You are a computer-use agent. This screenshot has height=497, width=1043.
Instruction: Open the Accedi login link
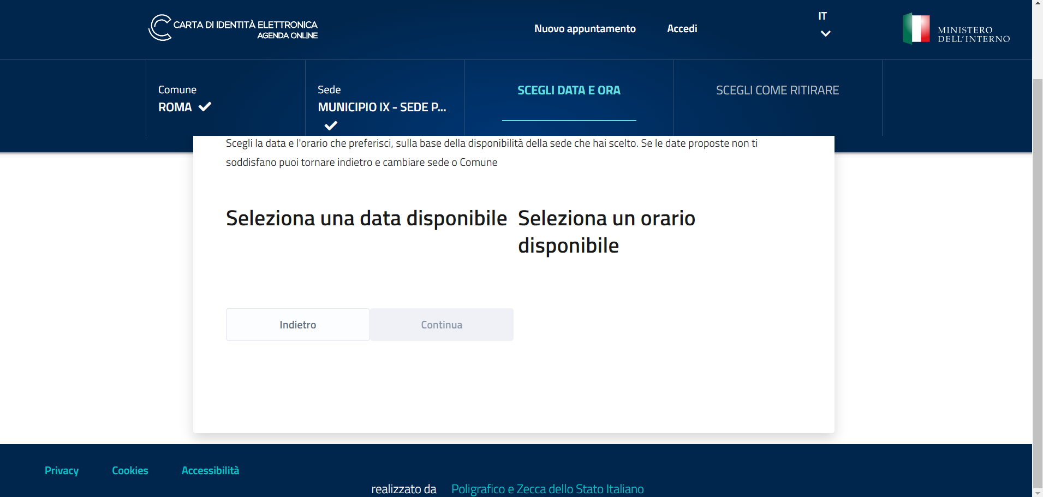682,28
